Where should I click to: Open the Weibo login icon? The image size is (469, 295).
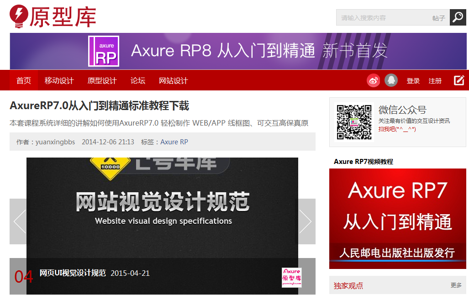[x=373, y=80]
